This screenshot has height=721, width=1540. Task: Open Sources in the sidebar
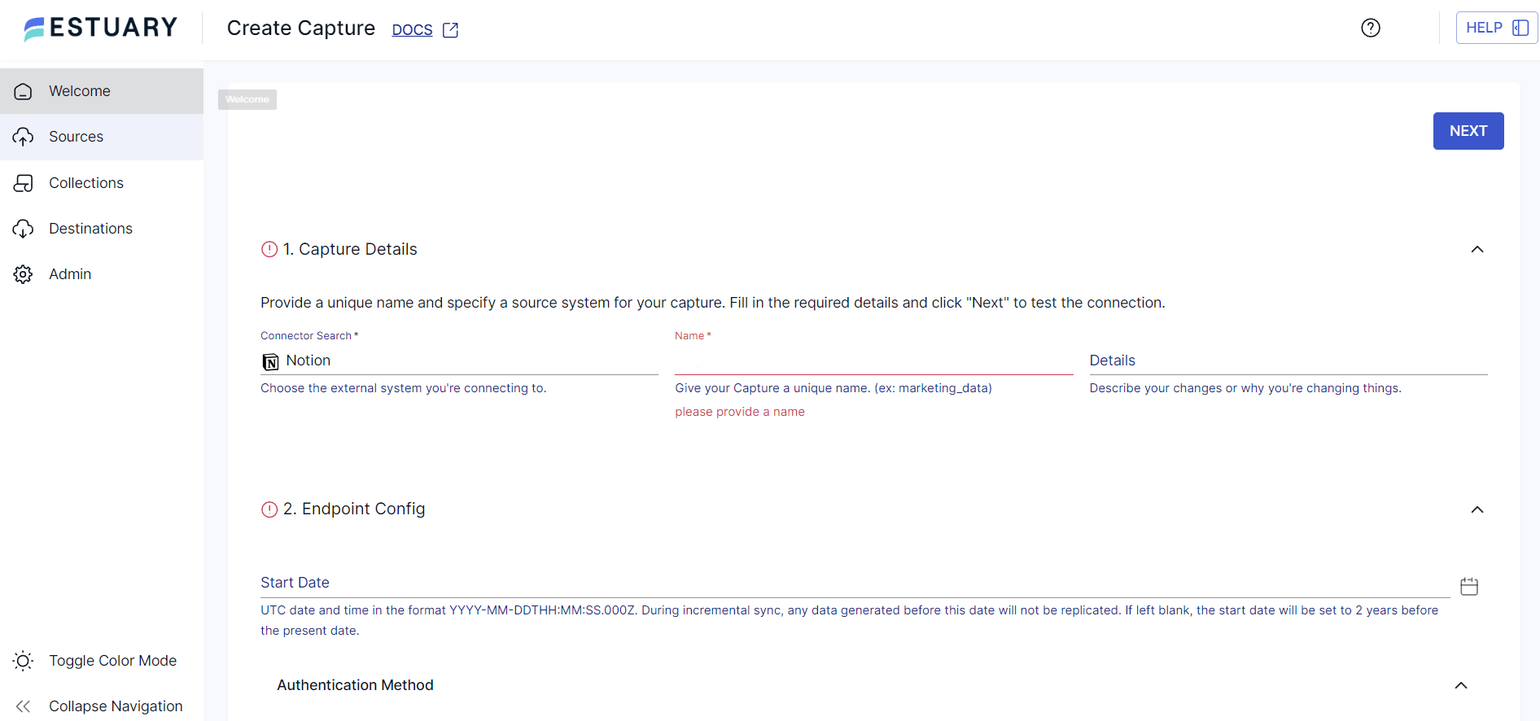pyautogui.click(x=102, y=137)
